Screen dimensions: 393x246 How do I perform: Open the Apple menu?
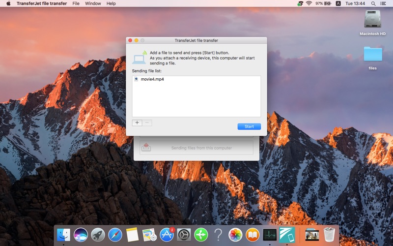(x=8, y=3)
